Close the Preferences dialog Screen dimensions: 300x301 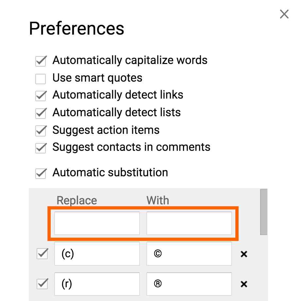(284, 14)
